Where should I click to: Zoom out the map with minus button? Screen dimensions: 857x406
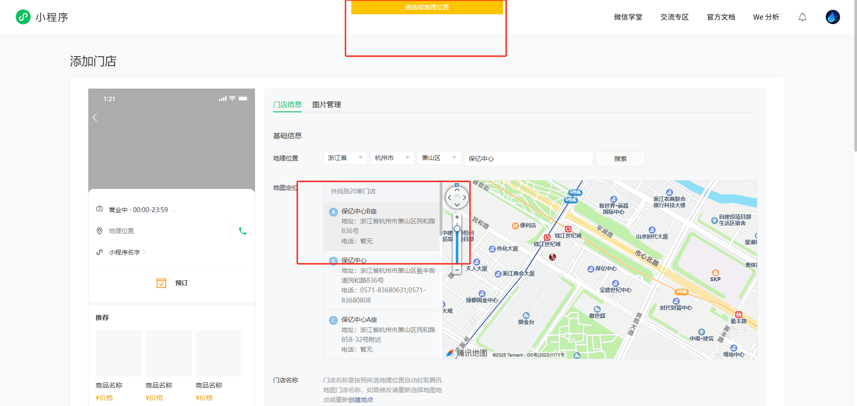(457, 270)
